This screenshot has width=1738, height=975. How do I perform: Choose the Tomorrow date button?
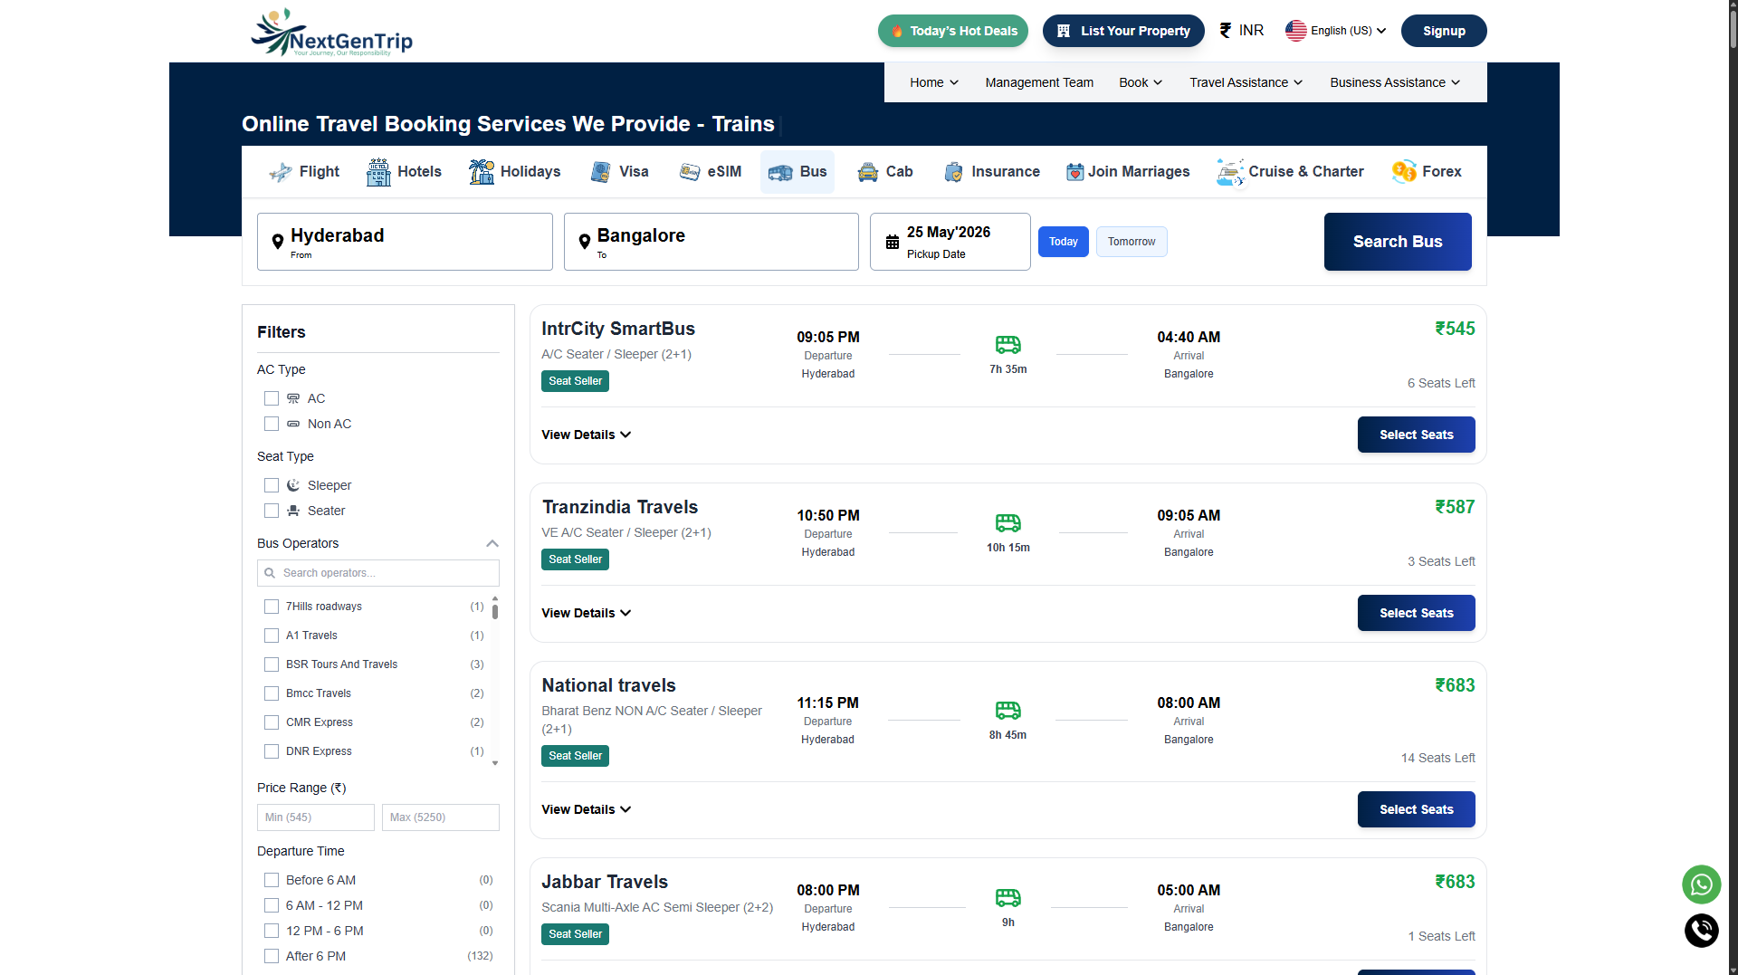coord(1132,242)
